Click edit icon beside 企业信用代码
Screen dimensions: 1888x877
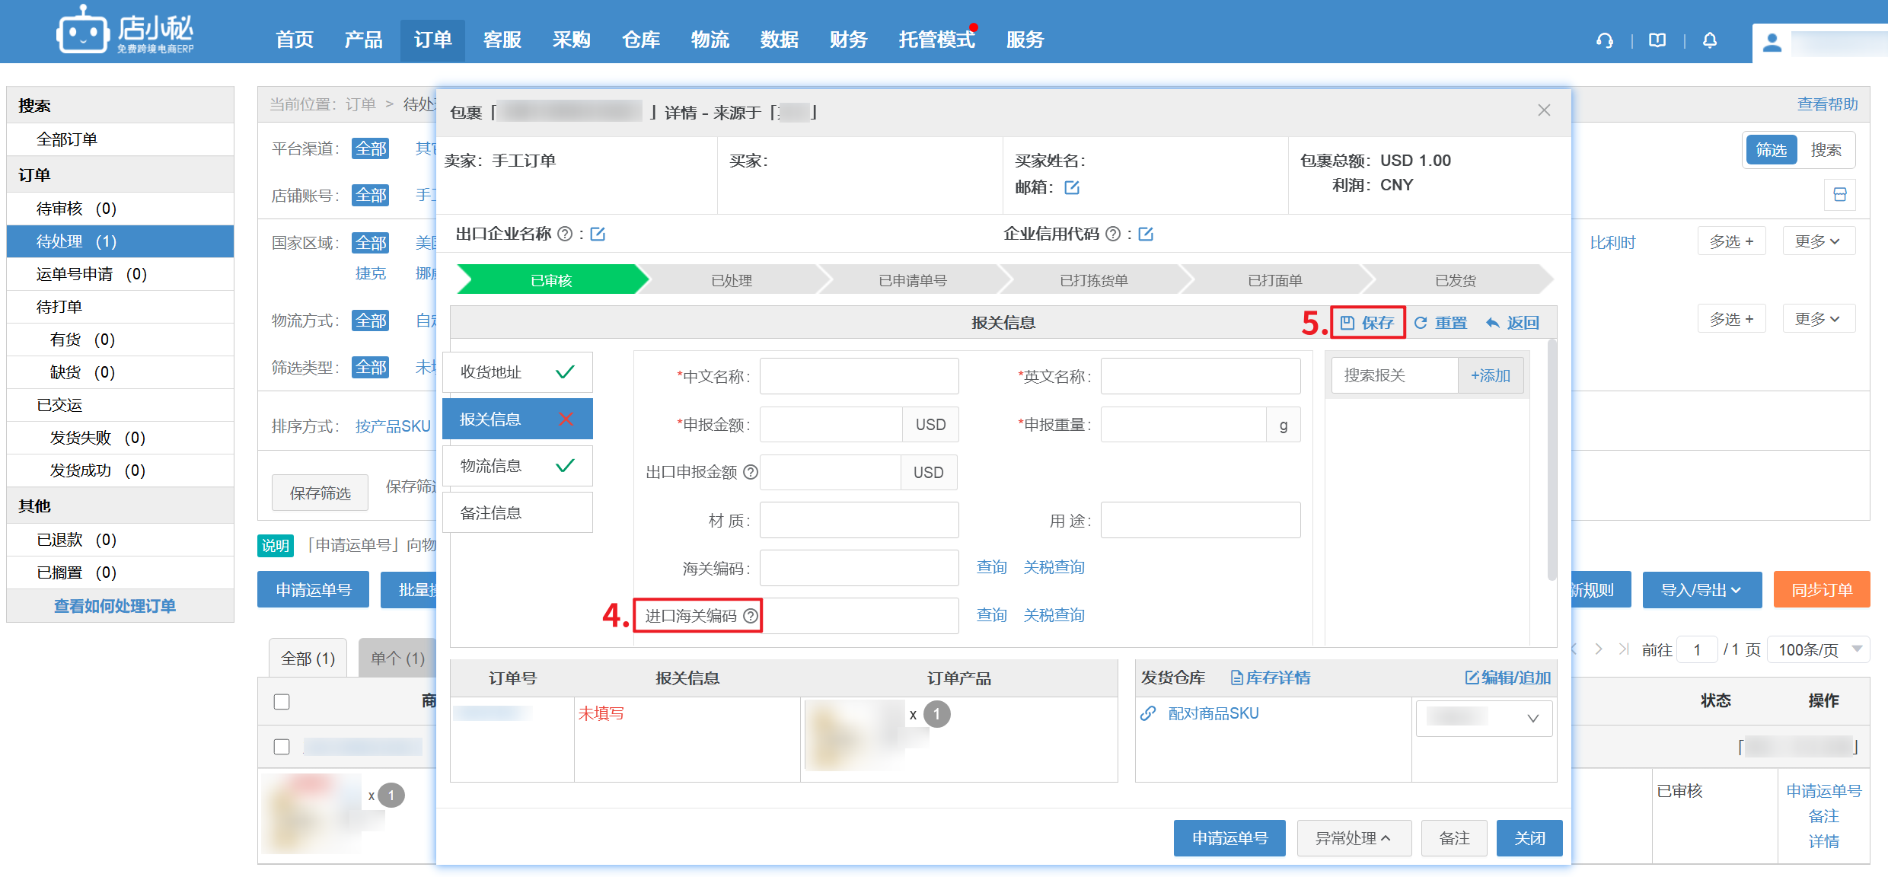(1146, 234)
